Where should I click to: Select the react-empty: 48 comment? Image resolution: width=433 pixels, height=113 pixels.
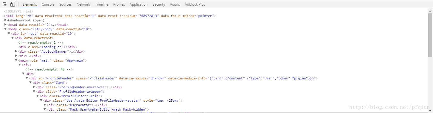pos(49,69)
